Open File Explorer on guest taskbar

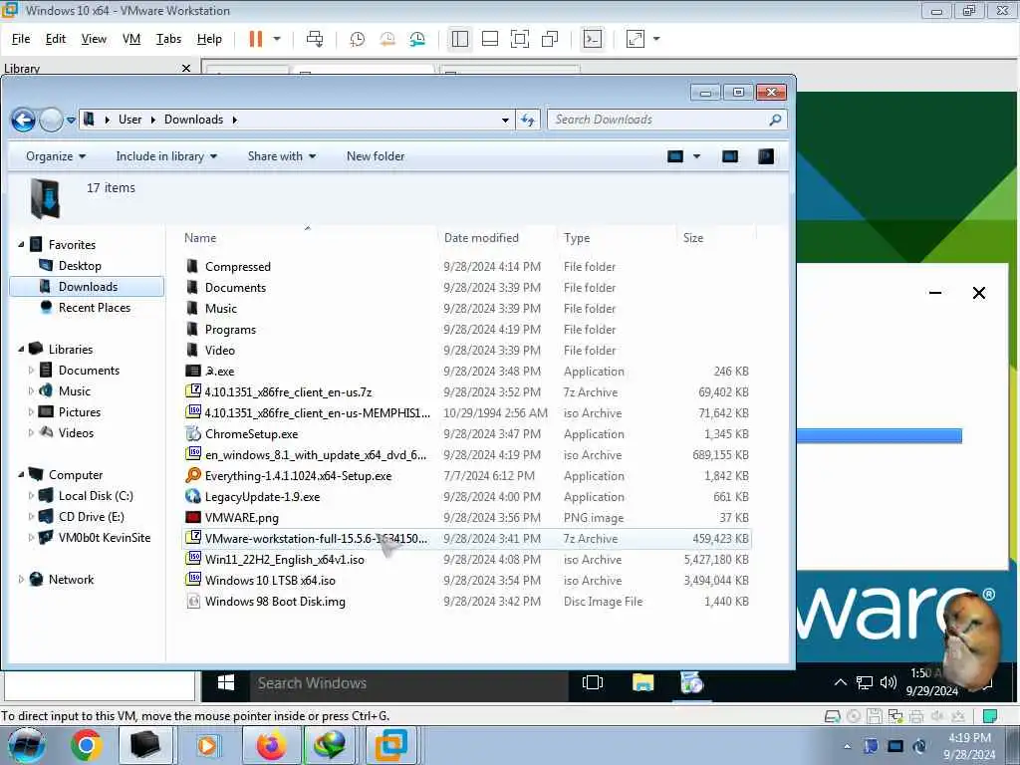(x=642, y=682)
